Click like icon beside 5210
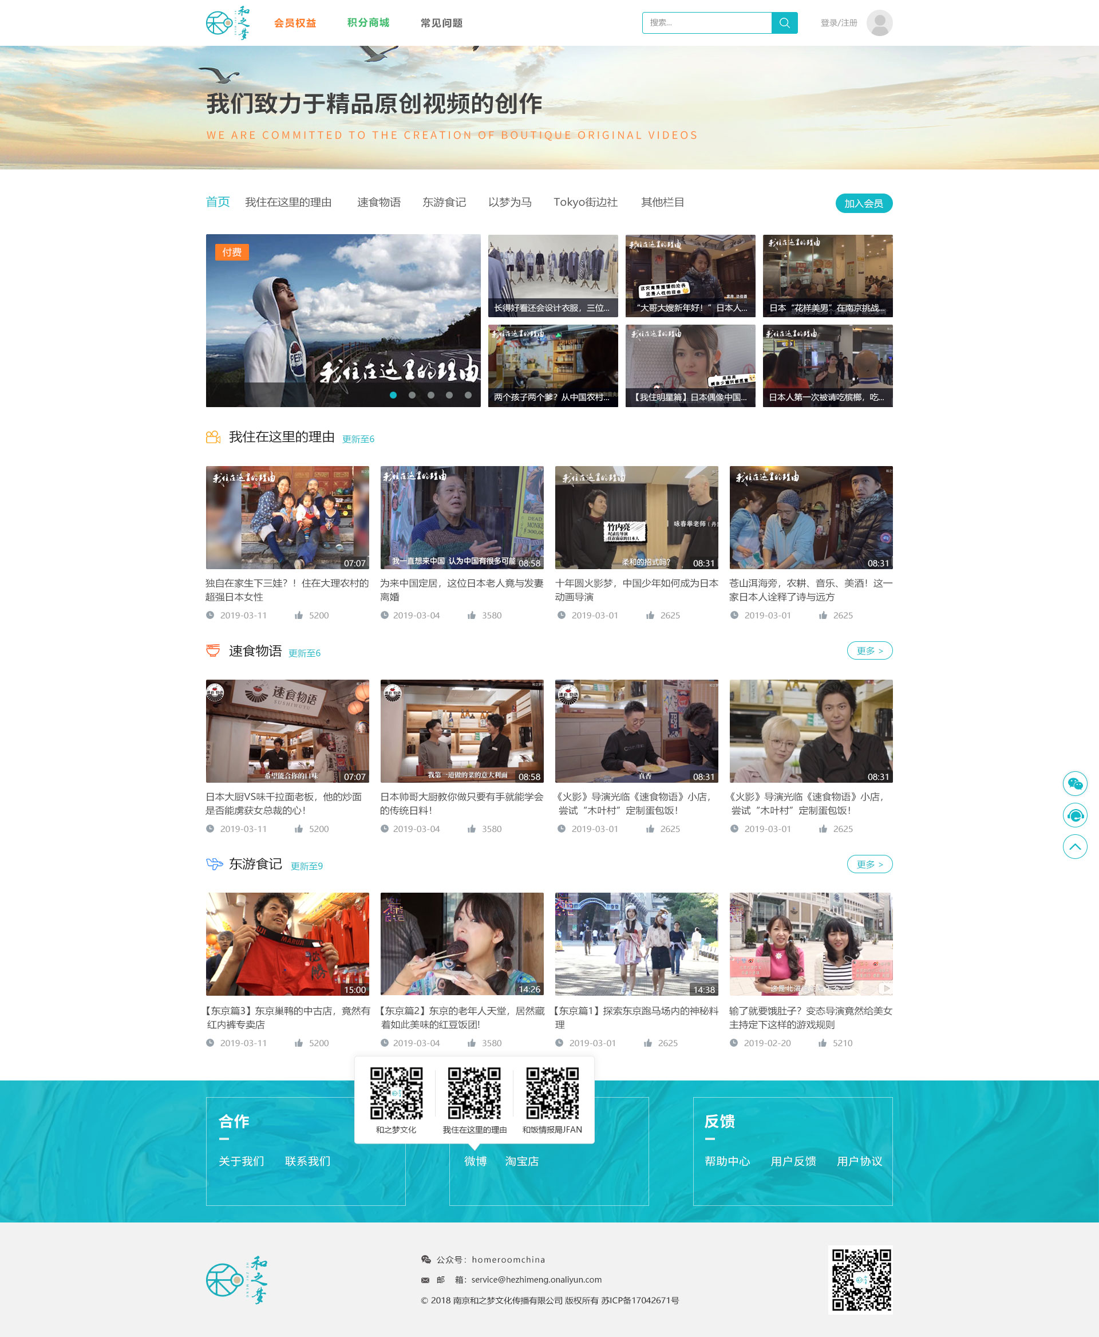The width and height of the screenshot is (1099, 1337). coord(823,1043)
